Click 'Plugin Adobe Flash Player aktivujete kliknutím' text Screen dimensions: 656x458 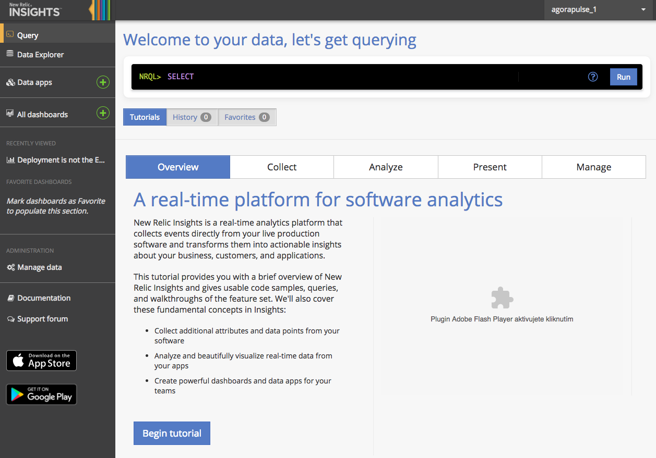[502, 319]
